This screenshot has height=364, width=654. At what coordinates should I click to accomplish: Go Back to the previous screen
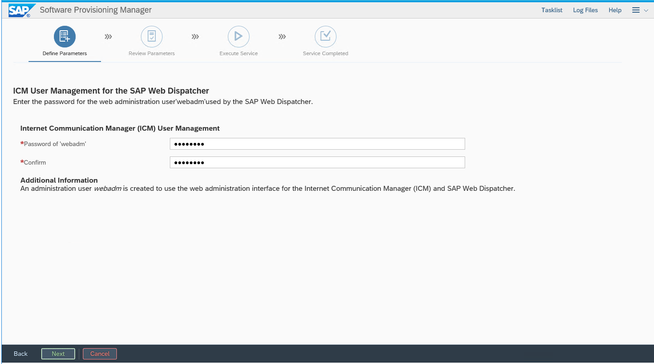pos(20,354)
